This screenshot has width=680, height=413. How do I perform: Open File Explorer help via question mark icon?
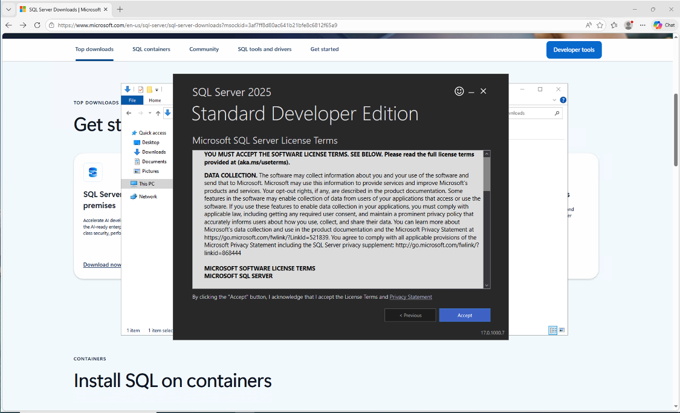tap(563, 100)
